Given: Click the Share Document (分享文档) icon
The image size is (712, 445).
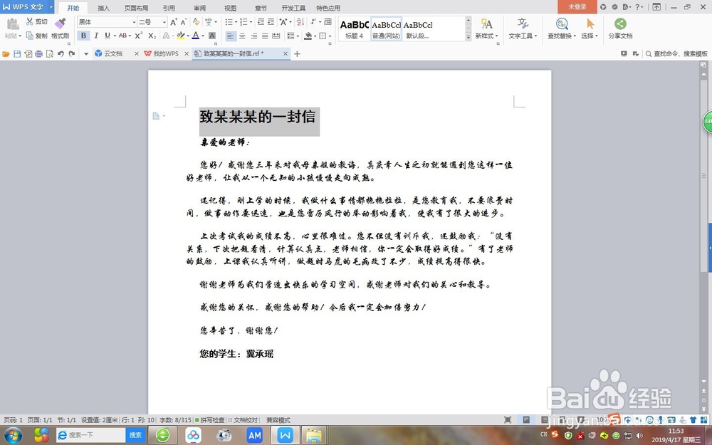Looking at the screenshot, I should click(x=620, y=23).
